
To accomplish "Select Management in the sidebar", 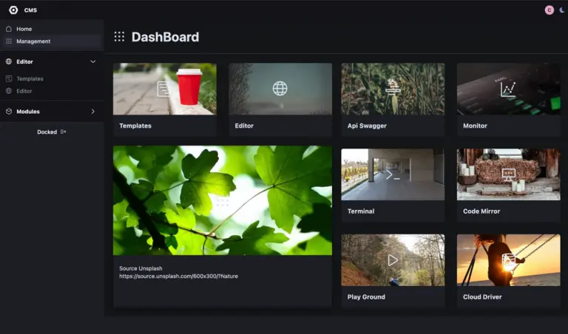I will coord(33,41).
